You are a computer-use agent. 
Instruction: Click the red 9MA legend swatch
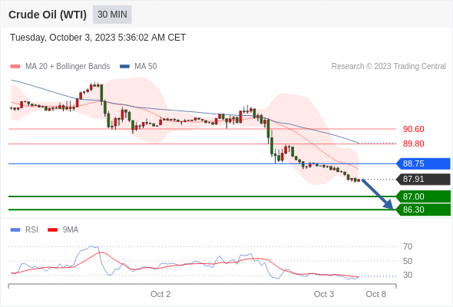52,230
